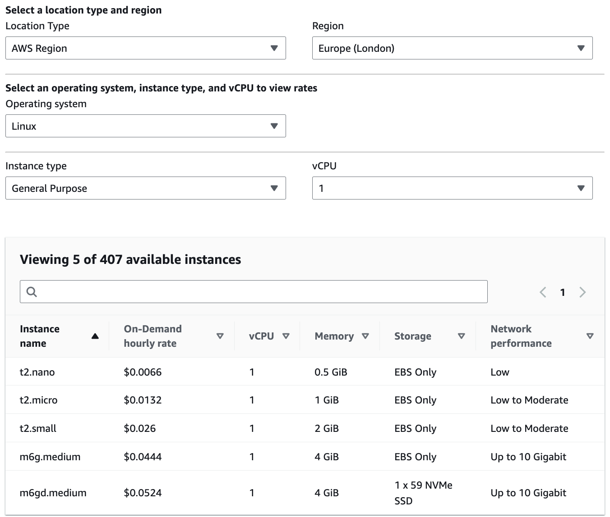Sort by Memory column arrow

[x=365, y=336]
